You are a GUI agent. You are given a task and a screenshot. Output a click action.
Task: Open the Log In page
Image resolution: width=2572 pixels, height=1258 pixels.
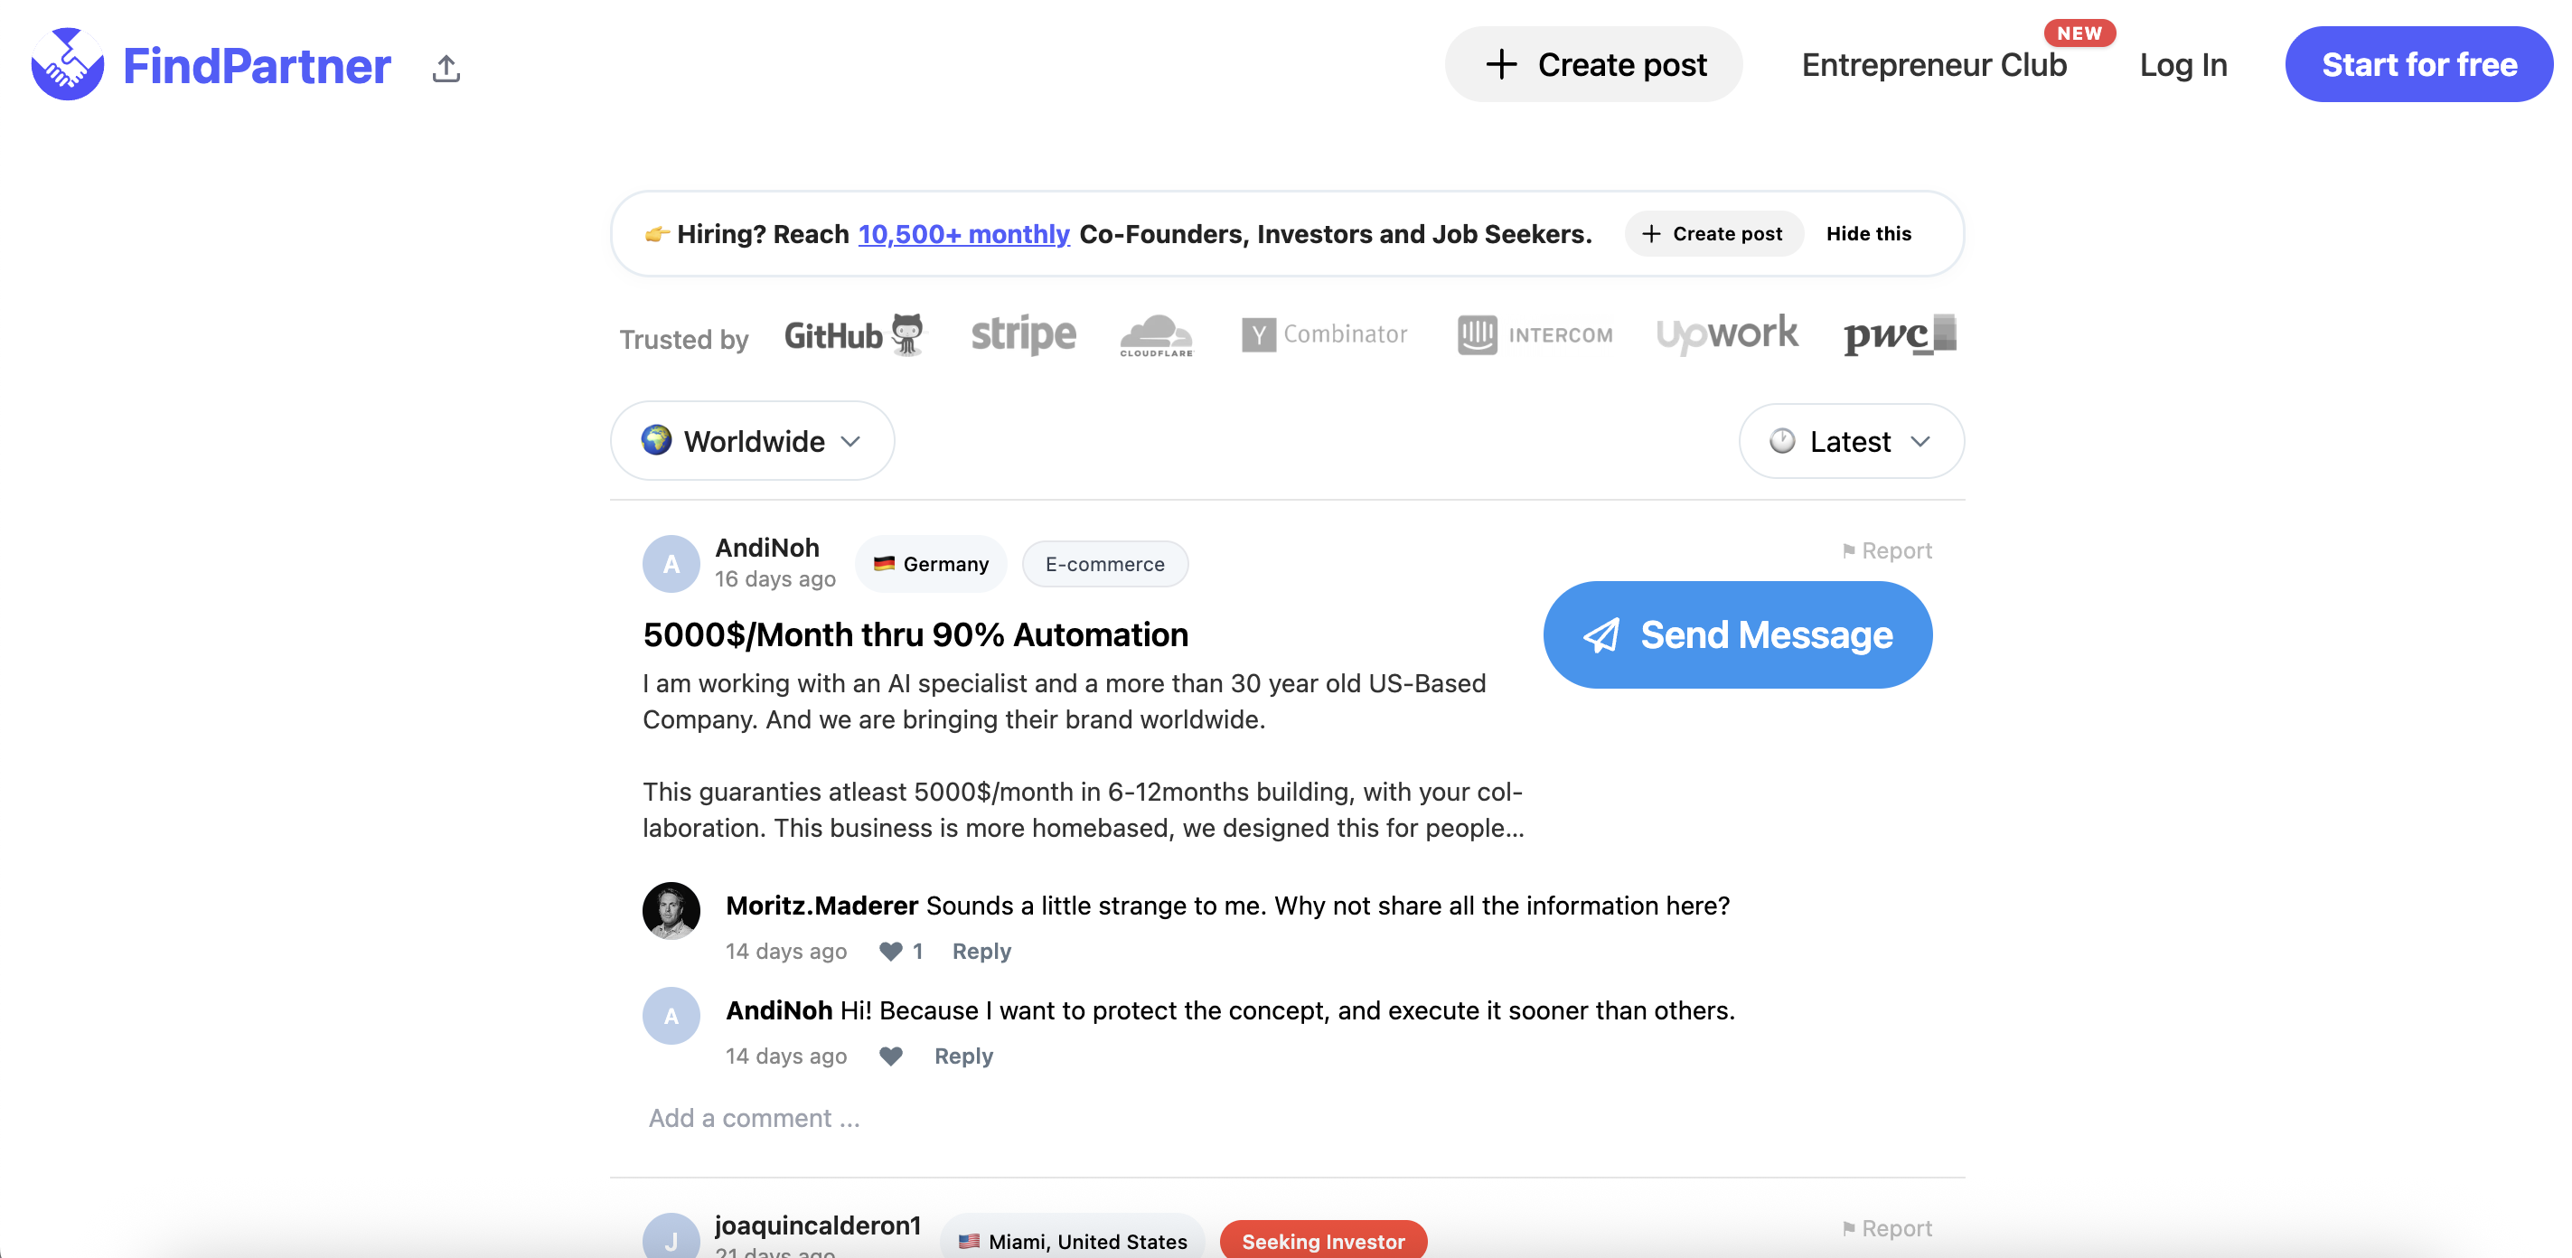coord(2183,65)
